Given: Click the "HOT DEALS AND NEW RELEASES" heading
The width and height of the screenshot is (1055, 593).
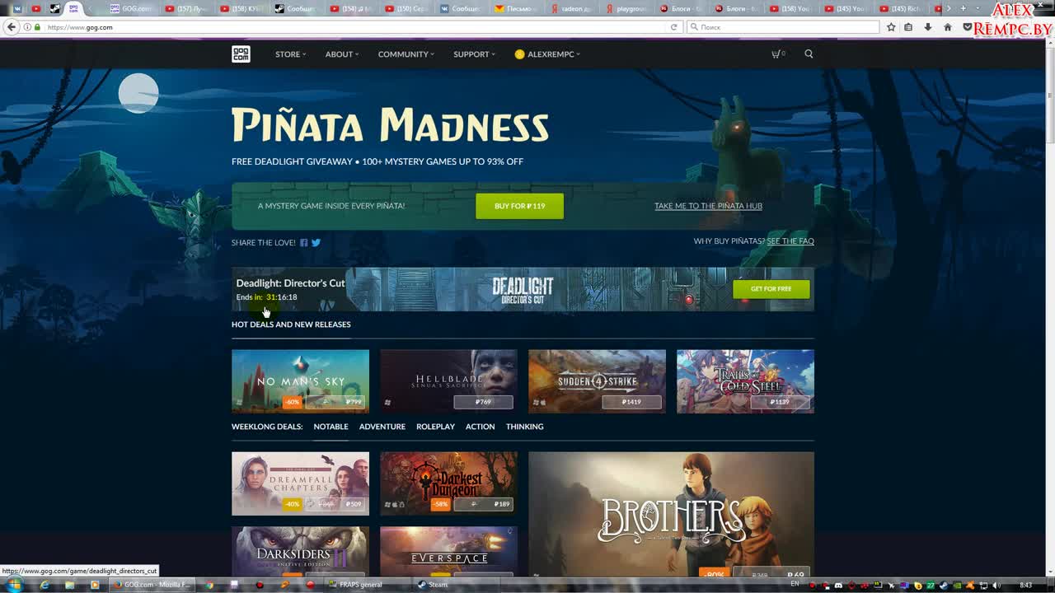Looking at the screenshot, I should (x=291, y=325).
